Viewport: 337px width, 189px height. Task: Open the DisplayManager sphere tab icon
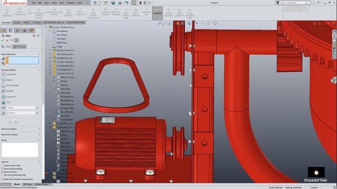pos(32,30)
